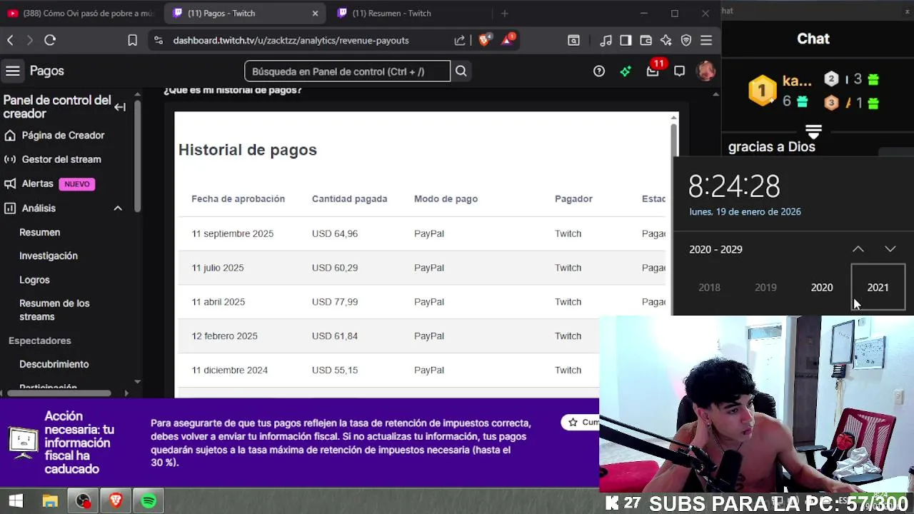The width and height of the screenshot is (914, 514).
Task: Click the 11 septiembre 2025 payment row
Action: tap(421, 233)
